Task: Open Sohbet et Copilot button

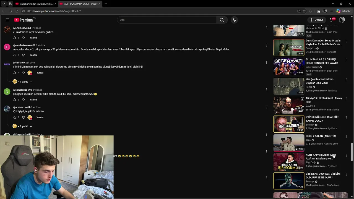Action: coord(344,11)
